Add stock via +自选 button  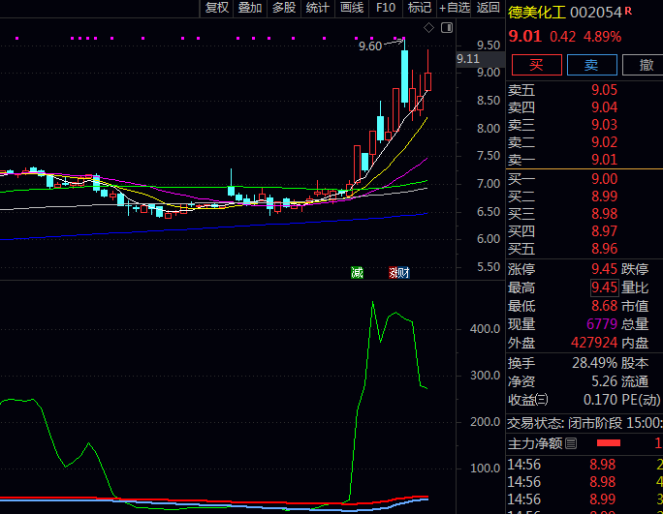[455, 8]
